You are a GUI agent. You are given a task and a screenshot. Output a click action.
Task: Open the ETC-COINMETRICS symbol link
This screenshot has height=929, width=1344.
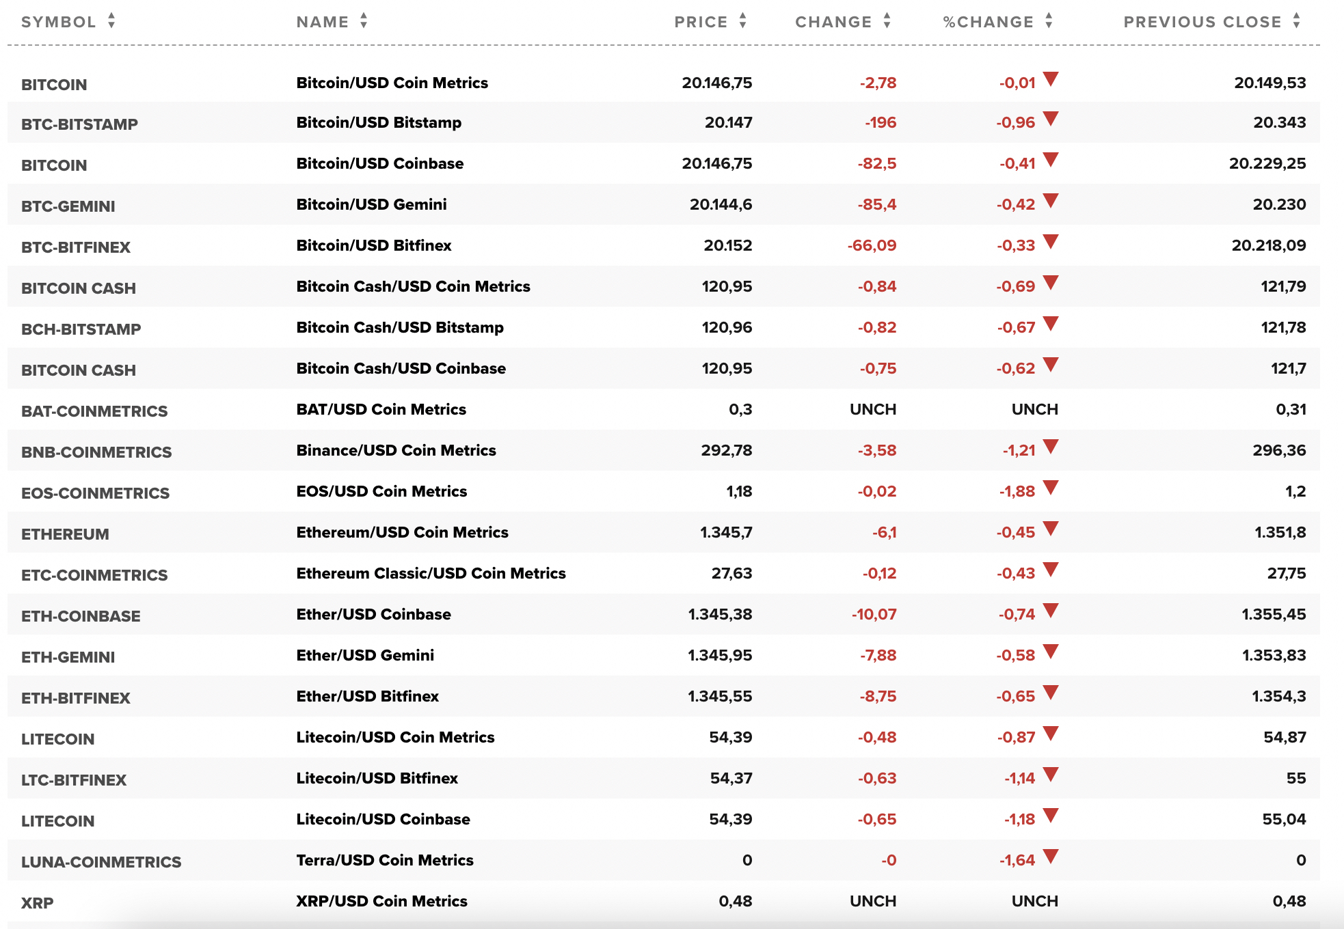coord(94,575)
